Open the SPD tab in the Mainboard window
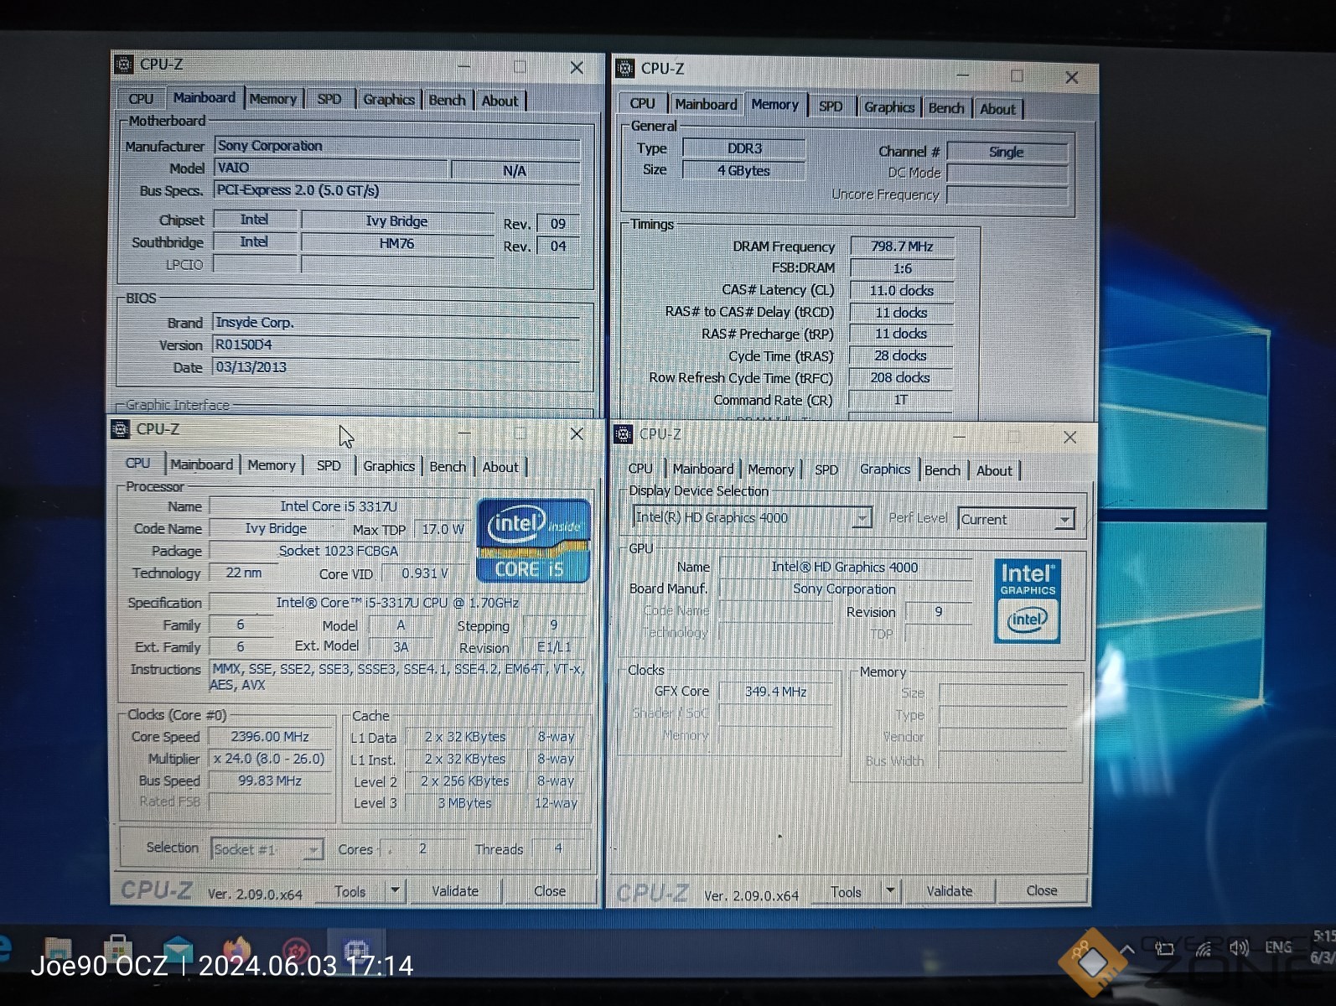This screenshot has width=1336, height=1006. point(329,99)
